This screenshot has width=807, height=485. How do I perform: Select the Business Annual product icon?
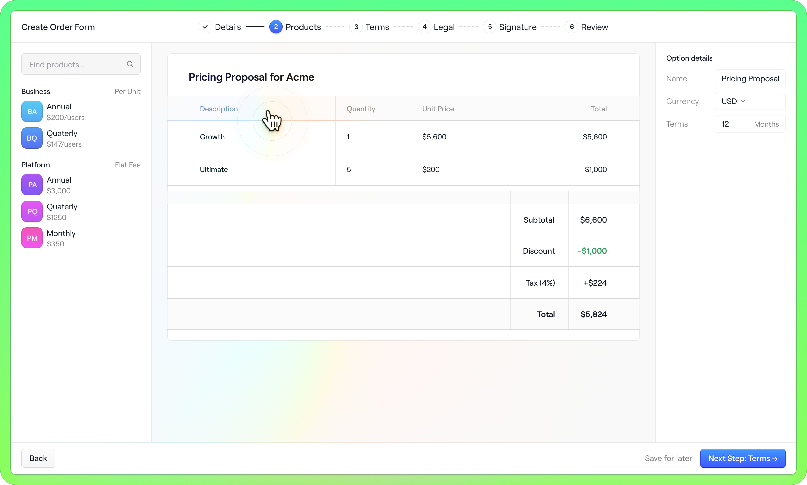click(32, 111)
